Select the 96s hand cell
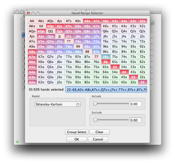 coord(106,46)
